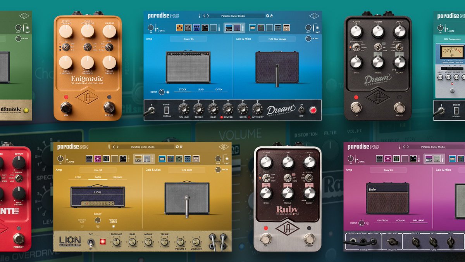
Task: Select Dream amp slot in blue window chain
Action: click(229, 28)
